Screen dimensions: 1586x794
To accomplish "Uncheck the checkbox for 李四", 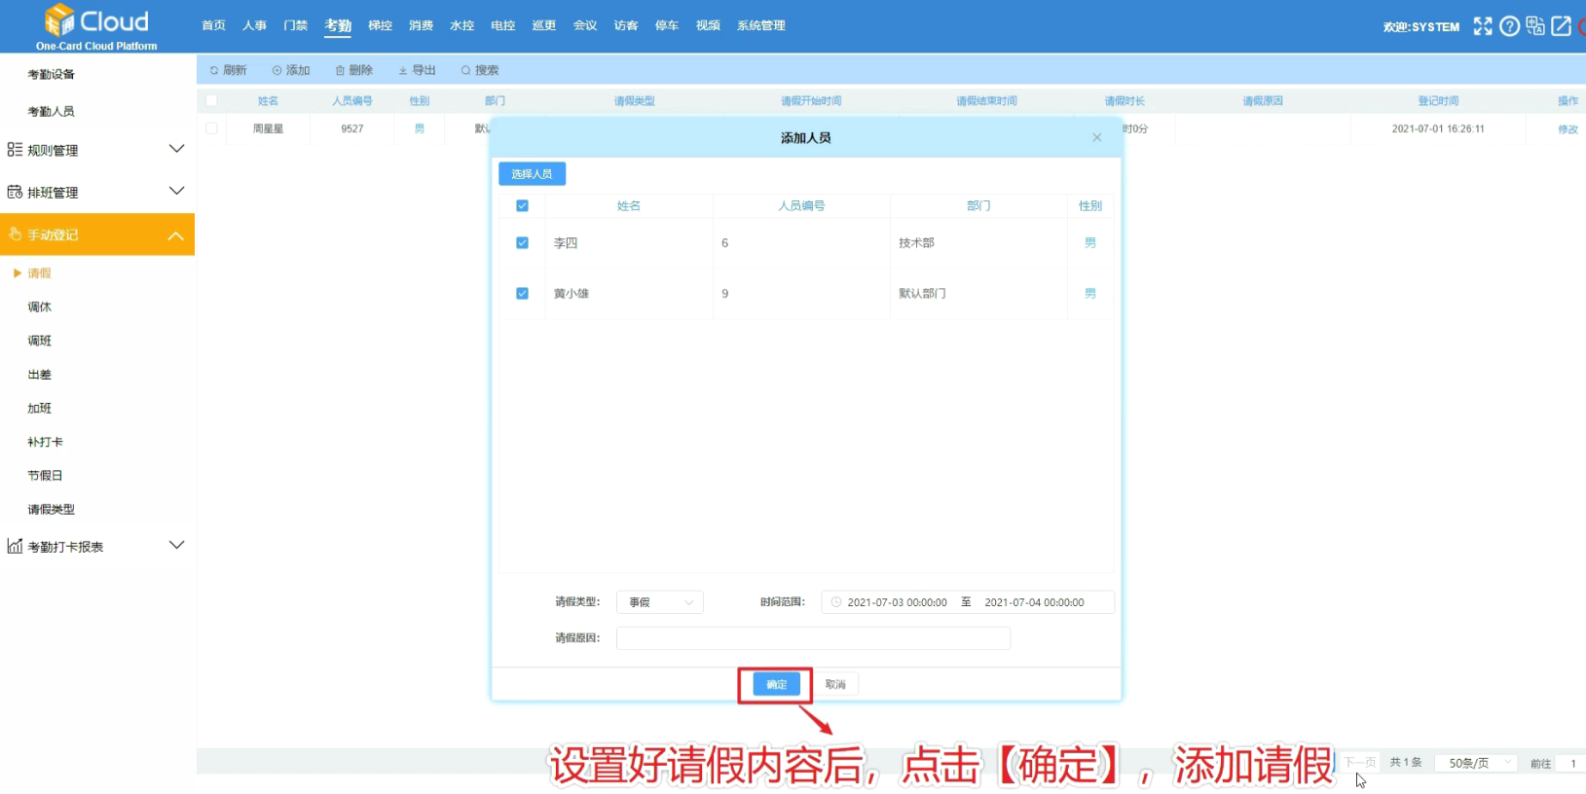I will coord(522,243).
